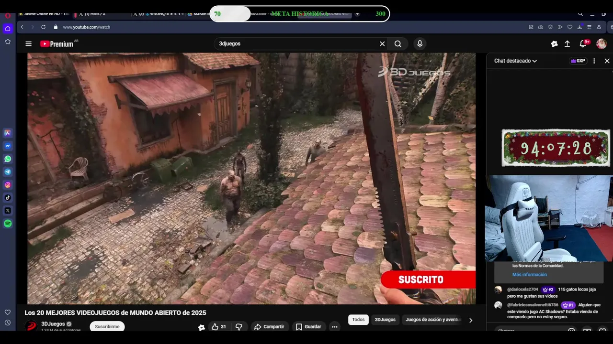Open TikTok in Opera sidebar
613x344 pixels.
coord(8,197)
